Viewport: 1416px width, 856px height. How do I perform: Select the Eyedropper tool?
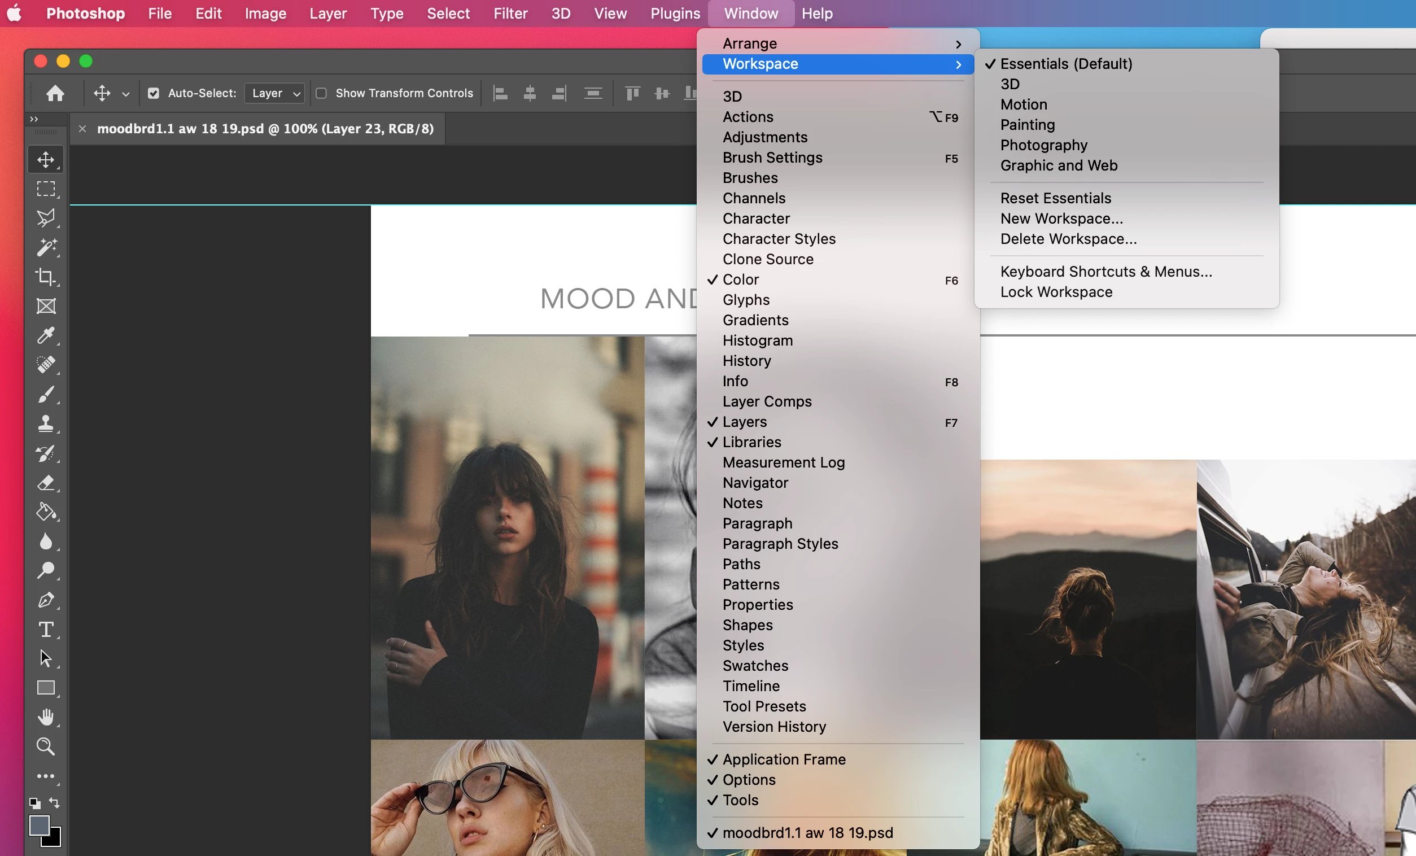(46, 336)
